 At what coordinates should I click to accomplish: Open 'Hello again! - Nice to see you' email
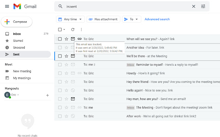[x=150, y=90]
